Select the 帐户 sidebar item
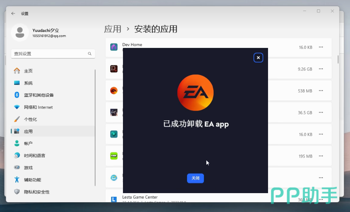350x212 pixels. click(28, 143)
